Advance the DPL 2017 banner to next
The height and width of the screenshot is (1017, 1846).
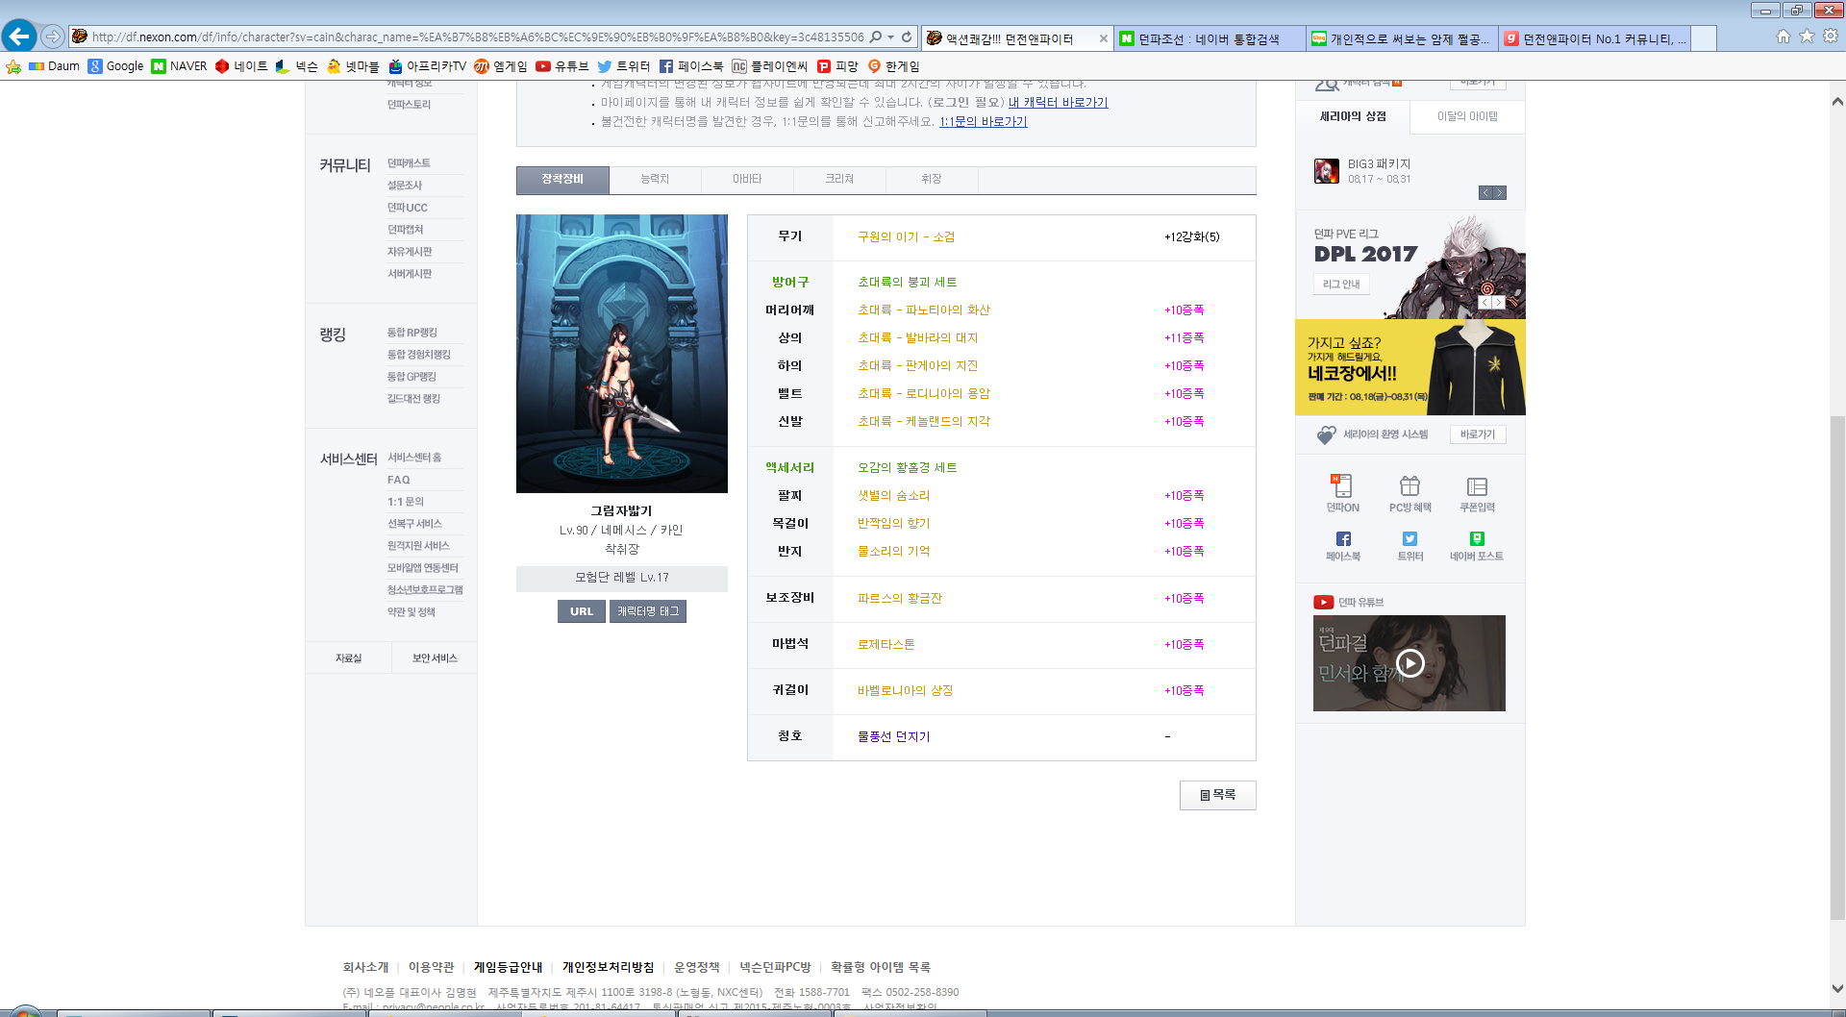[x=1498, y=303]
